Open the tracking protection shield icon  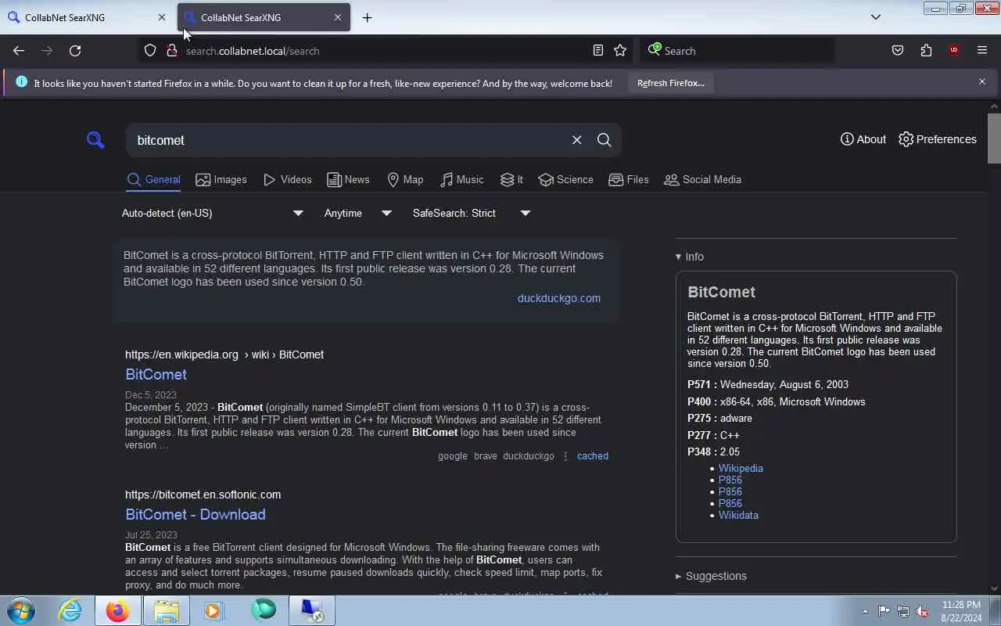point(150,51)
